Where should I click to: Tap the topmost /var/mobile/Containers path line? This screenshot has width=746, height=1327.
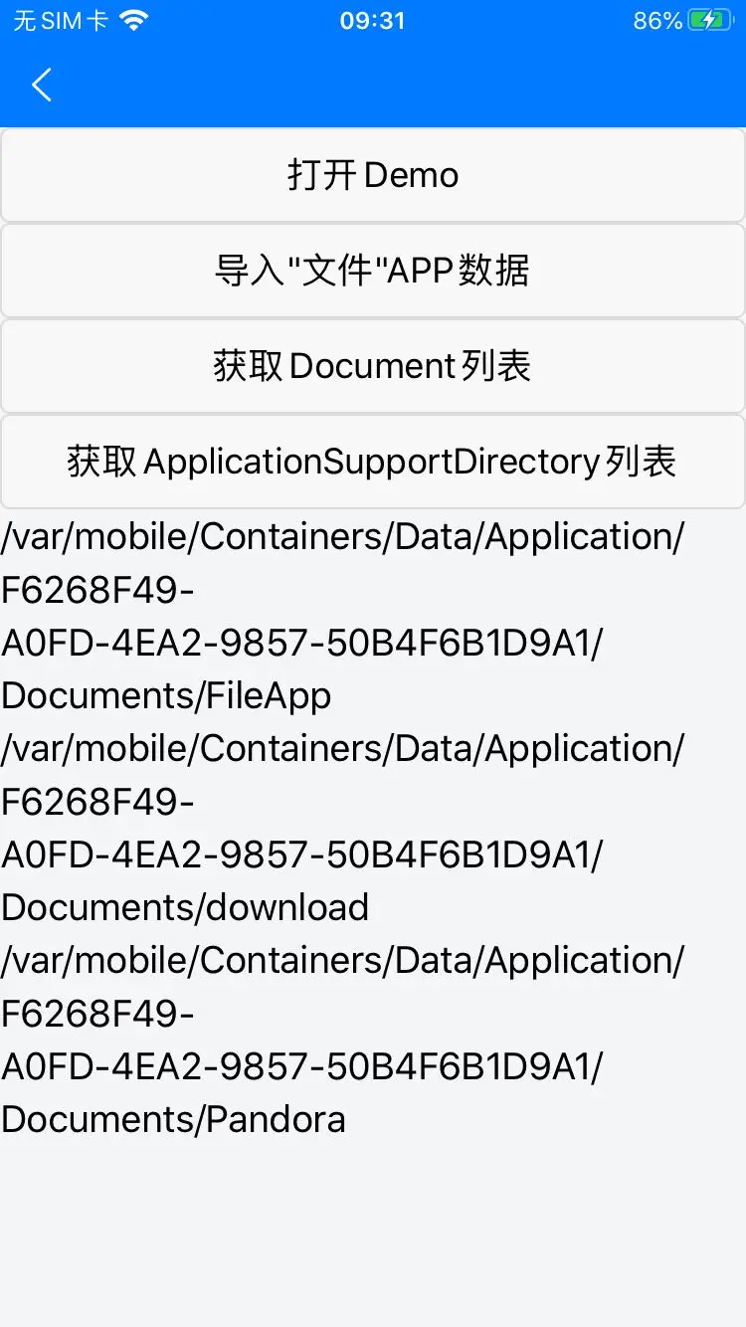pos(342,537)
